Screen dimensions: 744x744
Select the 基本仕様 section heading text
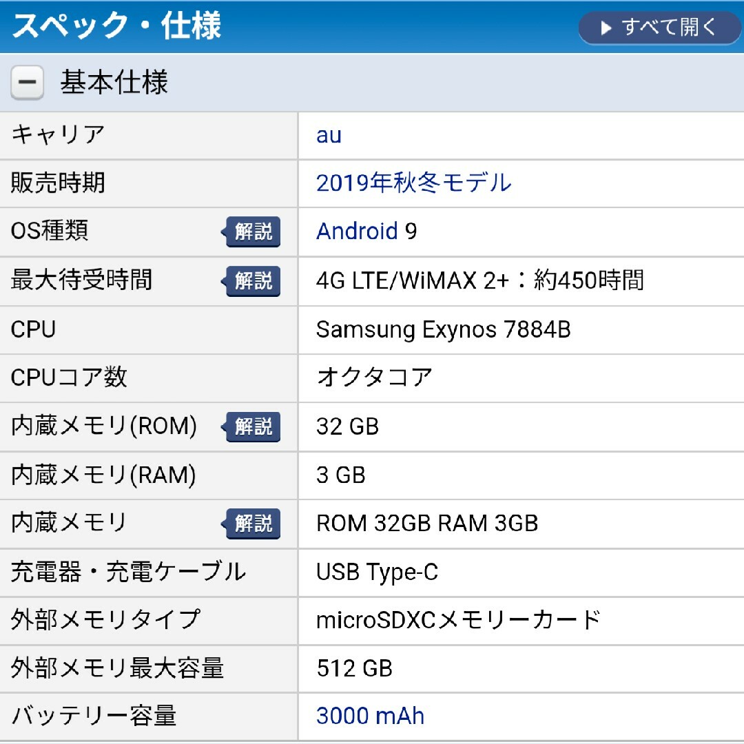click(x=114, y=82)
